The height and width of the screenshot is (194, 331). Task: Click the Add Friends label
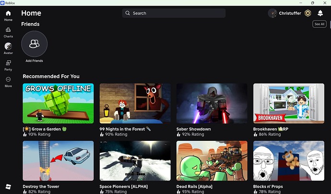(34, 61)
